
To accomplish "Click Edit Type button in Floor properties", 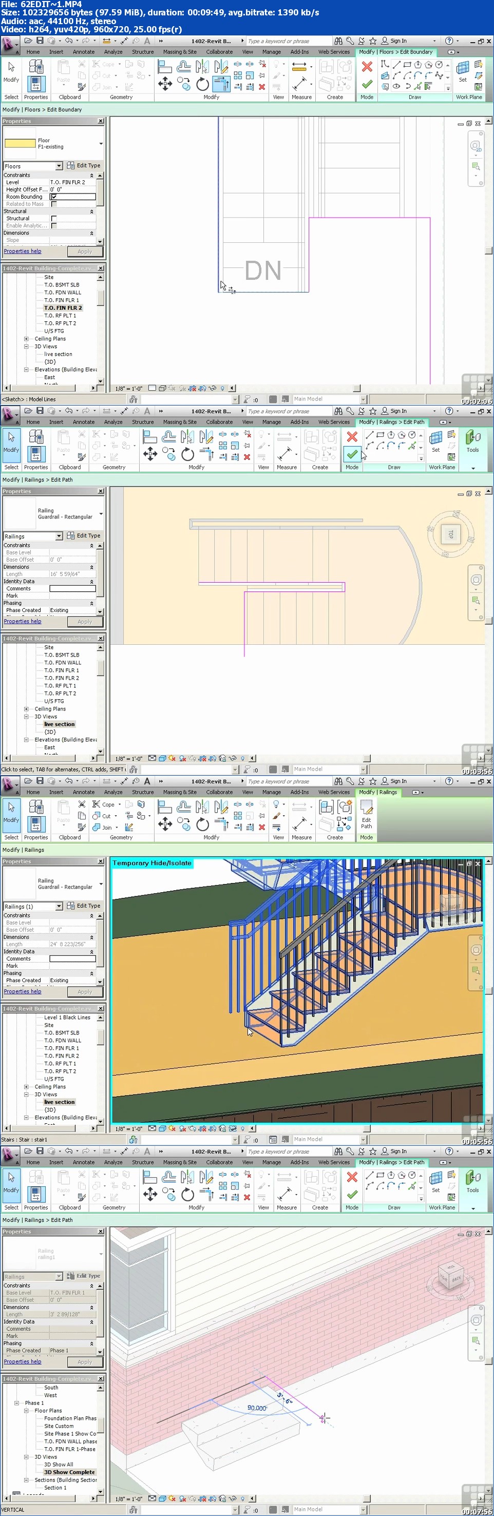I will tap(84, 166).
